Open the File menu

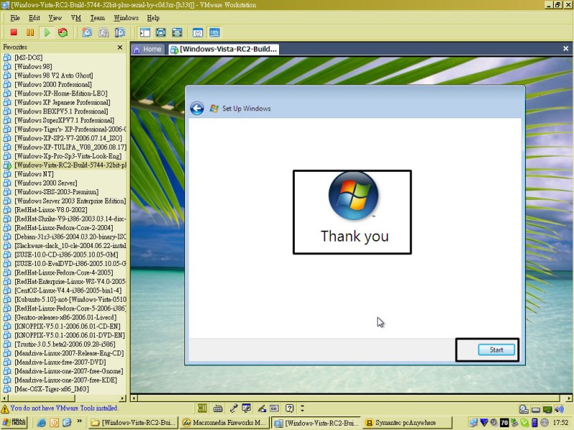point(15,18)
